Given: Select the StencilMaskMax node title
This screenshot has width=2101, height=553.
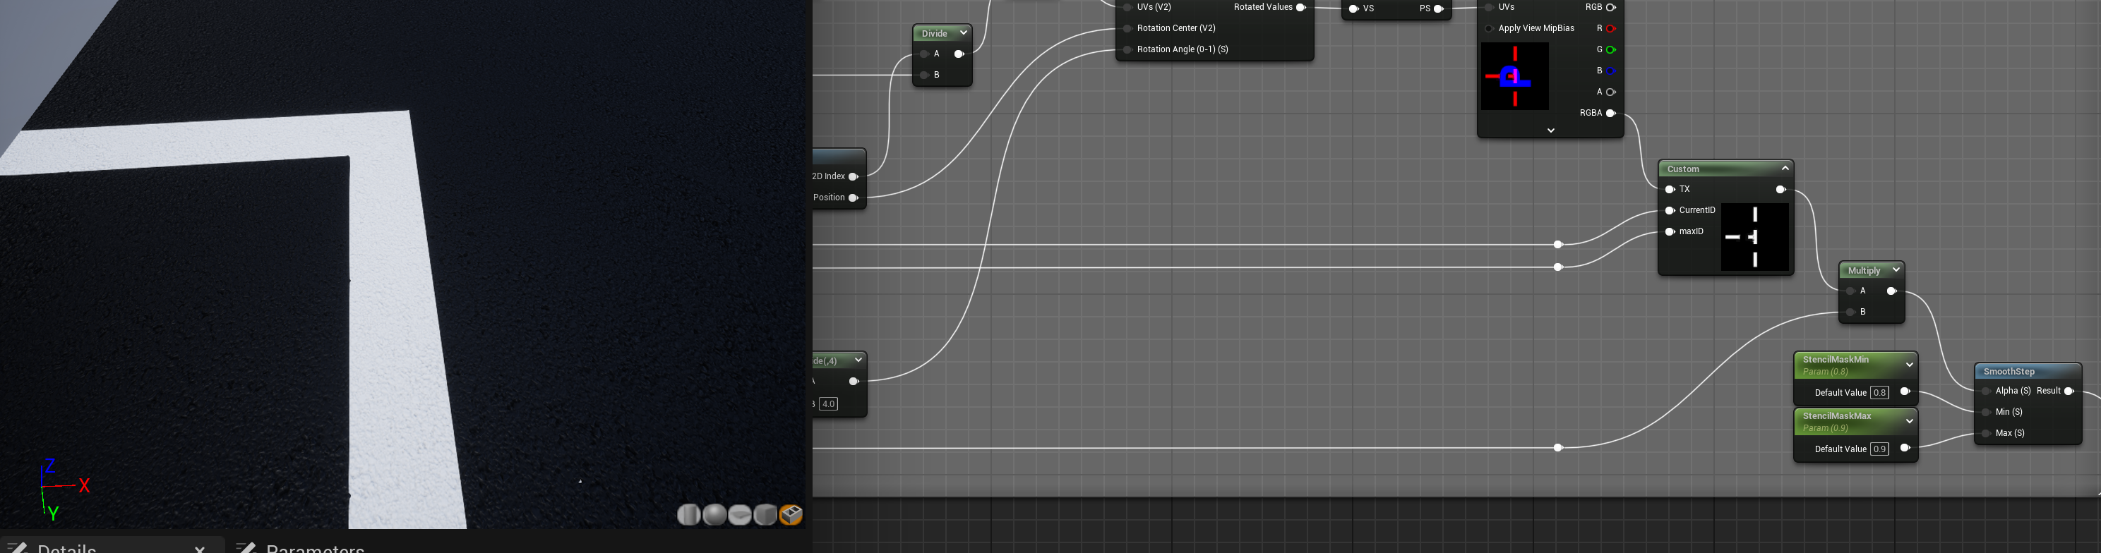Looking at the screenshot, I should coord(1837,415).
